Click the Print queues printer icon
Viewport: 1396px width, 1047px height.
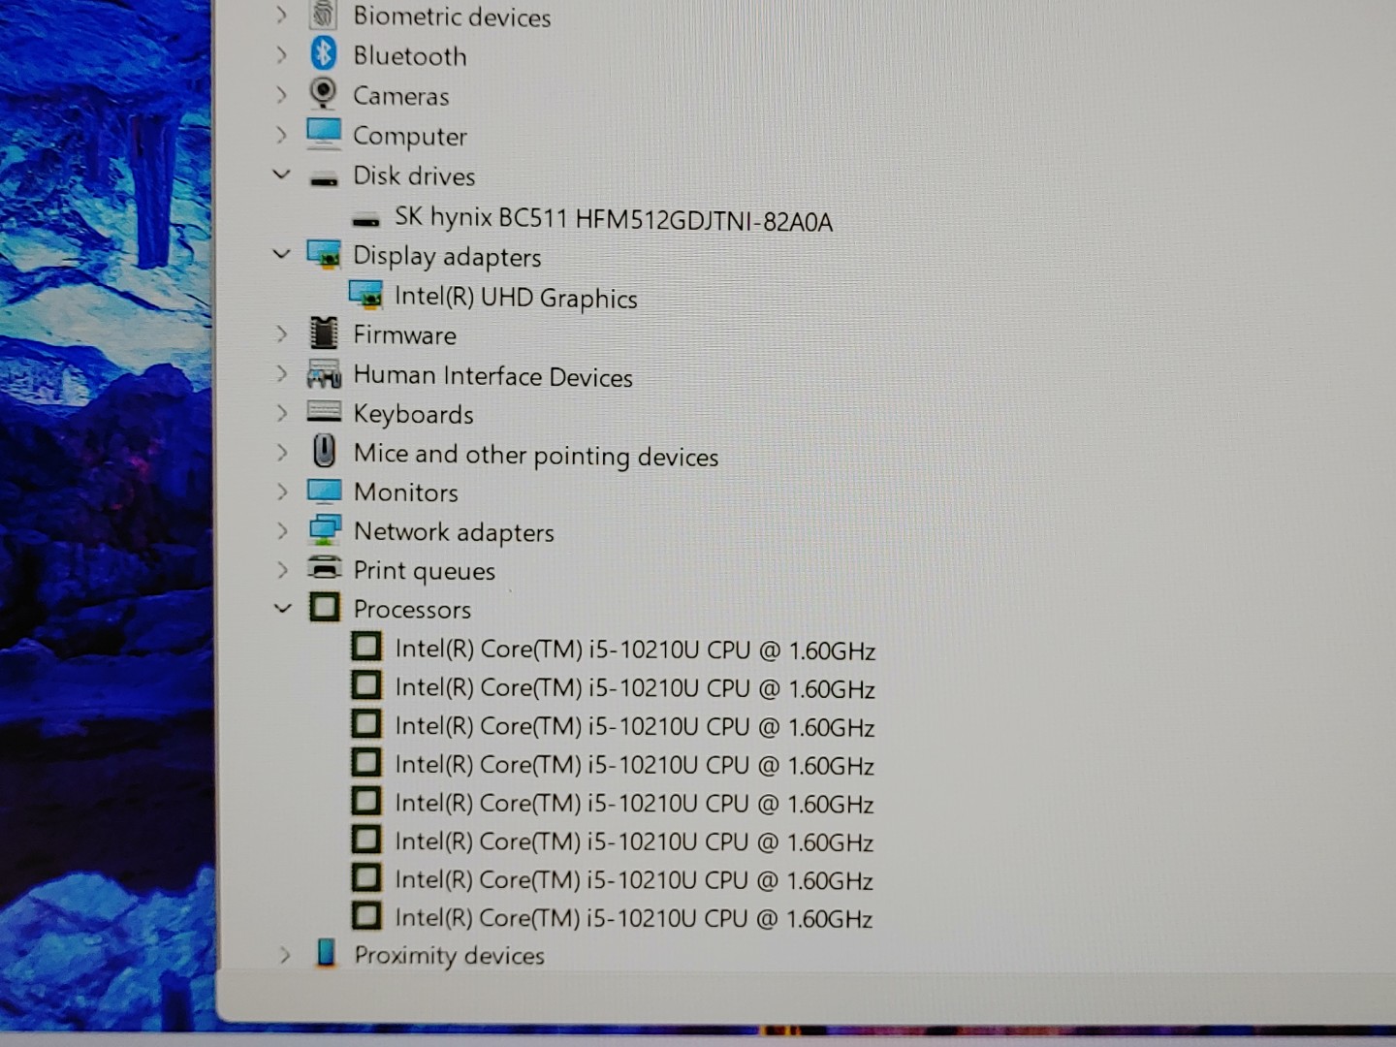pyautogui.click(x=324, y=569)
